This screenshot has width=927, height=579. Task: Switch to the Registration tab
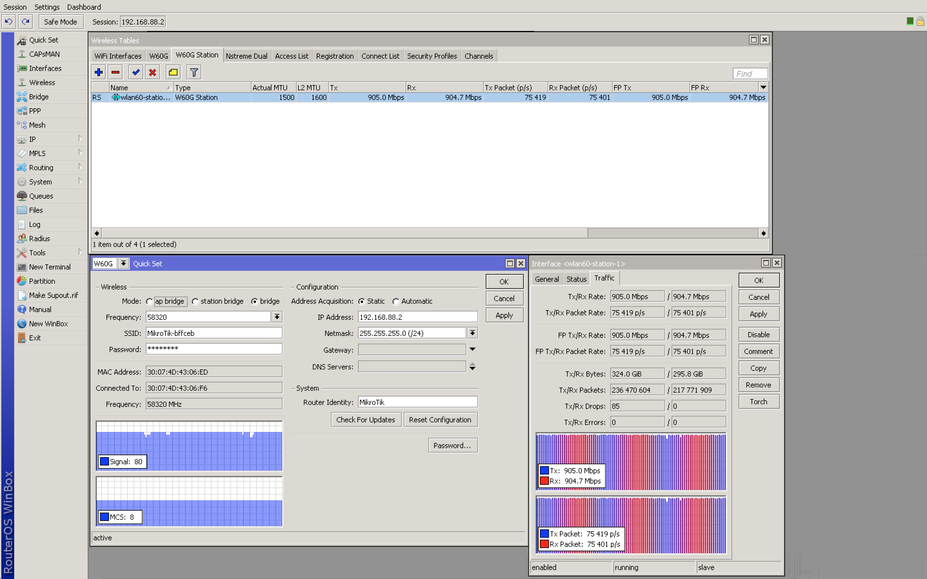point(334,56)
